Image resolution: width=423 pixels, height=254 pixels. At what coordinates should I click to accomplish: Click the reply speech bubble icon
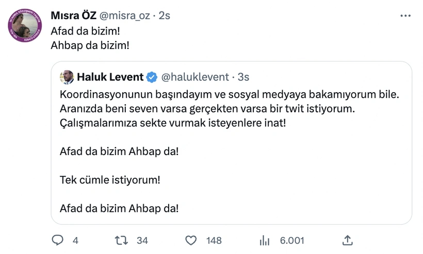[58, 240]
